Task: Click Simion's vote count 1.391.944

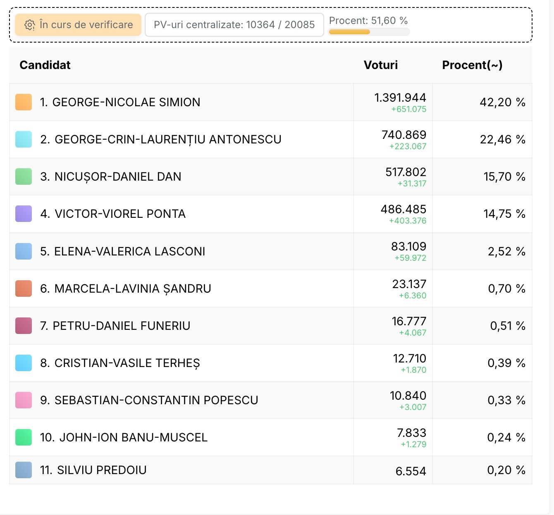Action: [400, 98]
